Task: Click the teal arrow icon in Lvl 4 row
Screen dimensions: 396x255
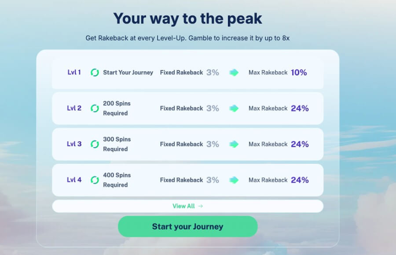Action: (x=234, y=180)
